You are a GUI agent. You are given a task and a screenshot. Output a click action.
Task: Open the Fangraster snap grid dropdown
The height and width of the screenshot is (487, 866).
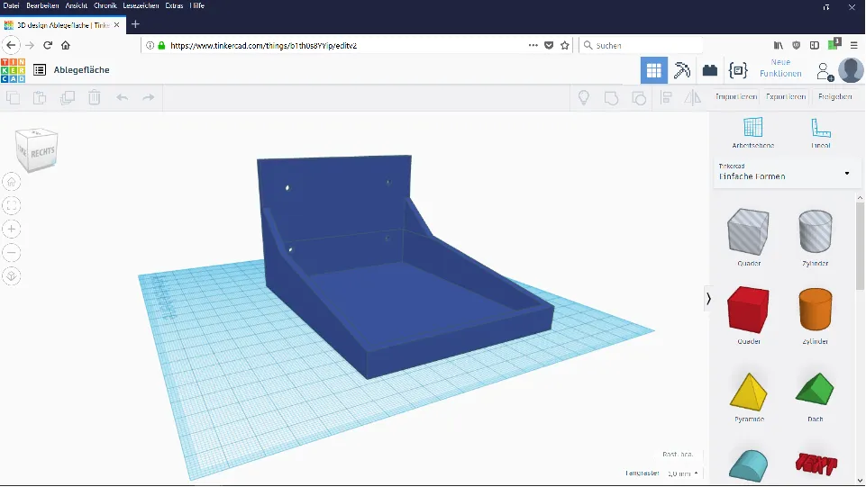point(683,473)
